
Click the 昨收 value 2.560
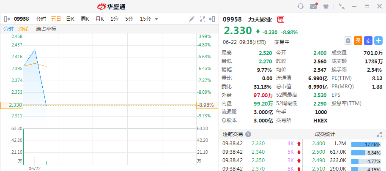(x=320, y=61)
